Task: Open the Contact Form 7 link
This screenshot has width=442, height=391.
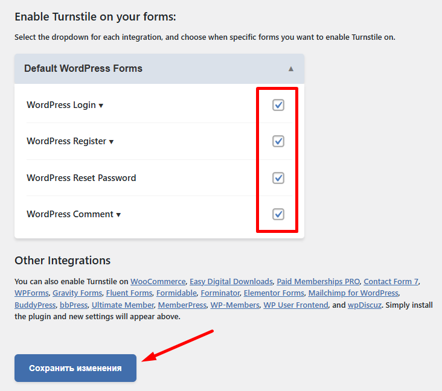Action: click(391, 281)
